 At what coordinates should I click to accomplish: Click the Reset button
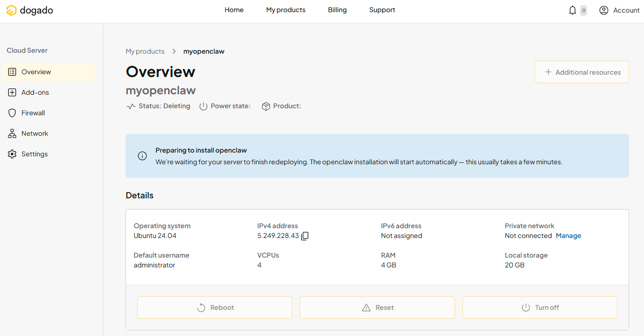click(x=377, y=308)
